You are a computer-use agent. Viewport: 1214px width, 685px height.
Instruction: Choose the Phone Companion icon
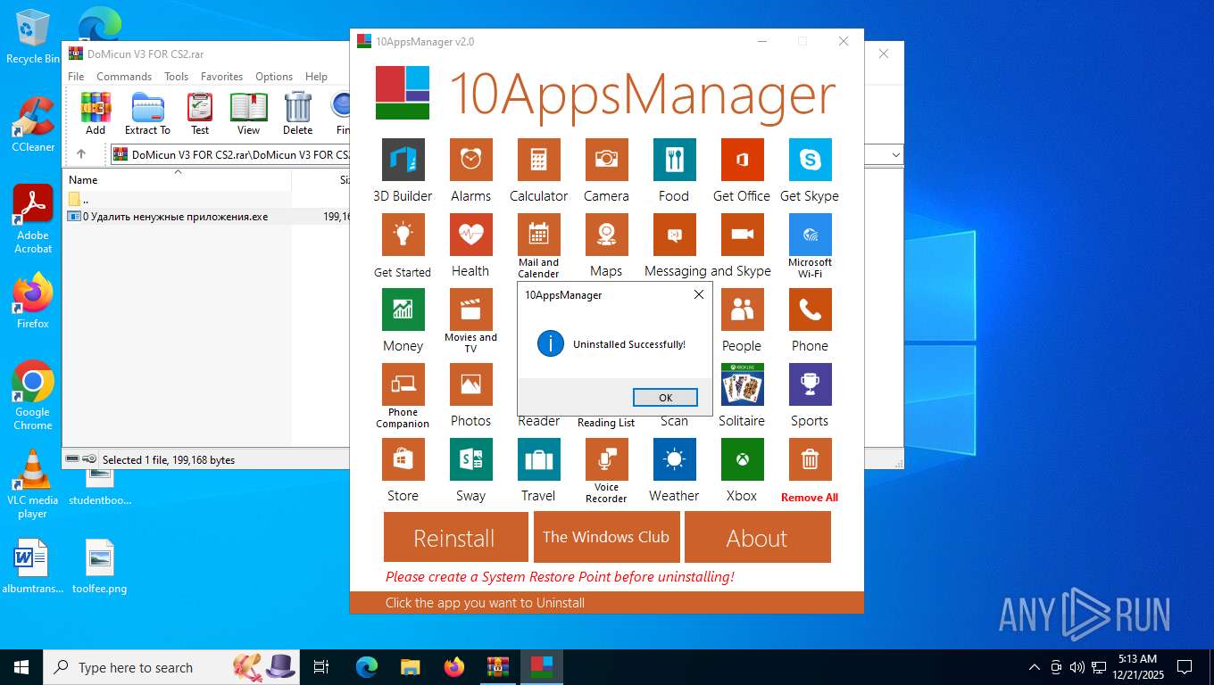tap(403, 384)
